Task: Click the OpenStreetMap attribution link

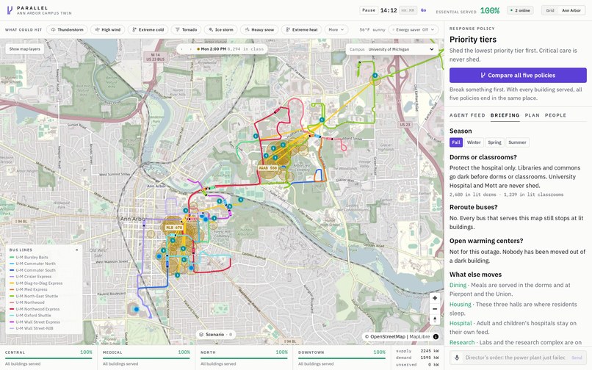Action: point(388,336)
